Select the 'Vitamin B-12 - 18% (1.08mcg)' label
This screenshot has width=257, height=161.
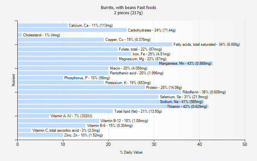(124, 121)
